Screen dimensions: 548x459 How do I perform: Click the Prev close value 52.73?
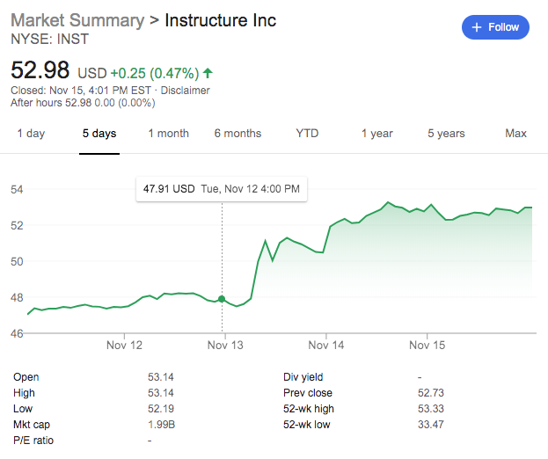point(431,393)
